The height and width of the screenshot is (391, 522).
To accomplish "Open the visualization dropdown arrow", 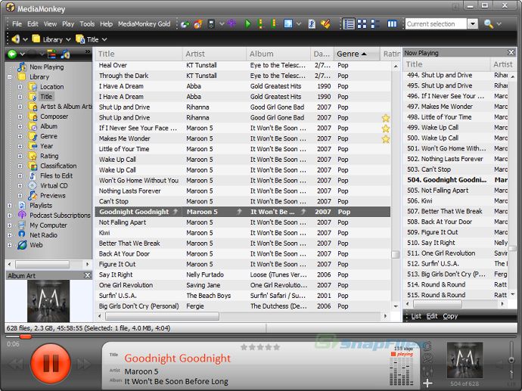I will pos(299,24).
